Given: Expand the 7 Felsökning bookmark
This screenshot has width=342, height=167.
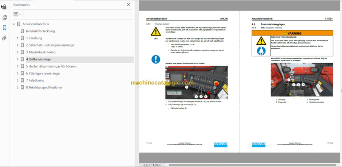Looking at the screenshot, I should (18, 80).
